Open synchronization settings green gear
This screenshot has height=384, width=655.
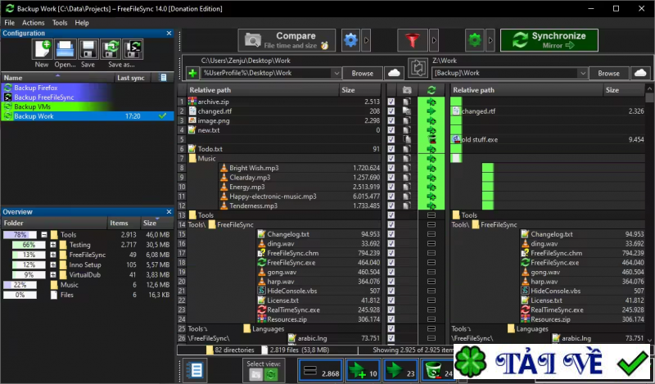[x=474, y=39]
